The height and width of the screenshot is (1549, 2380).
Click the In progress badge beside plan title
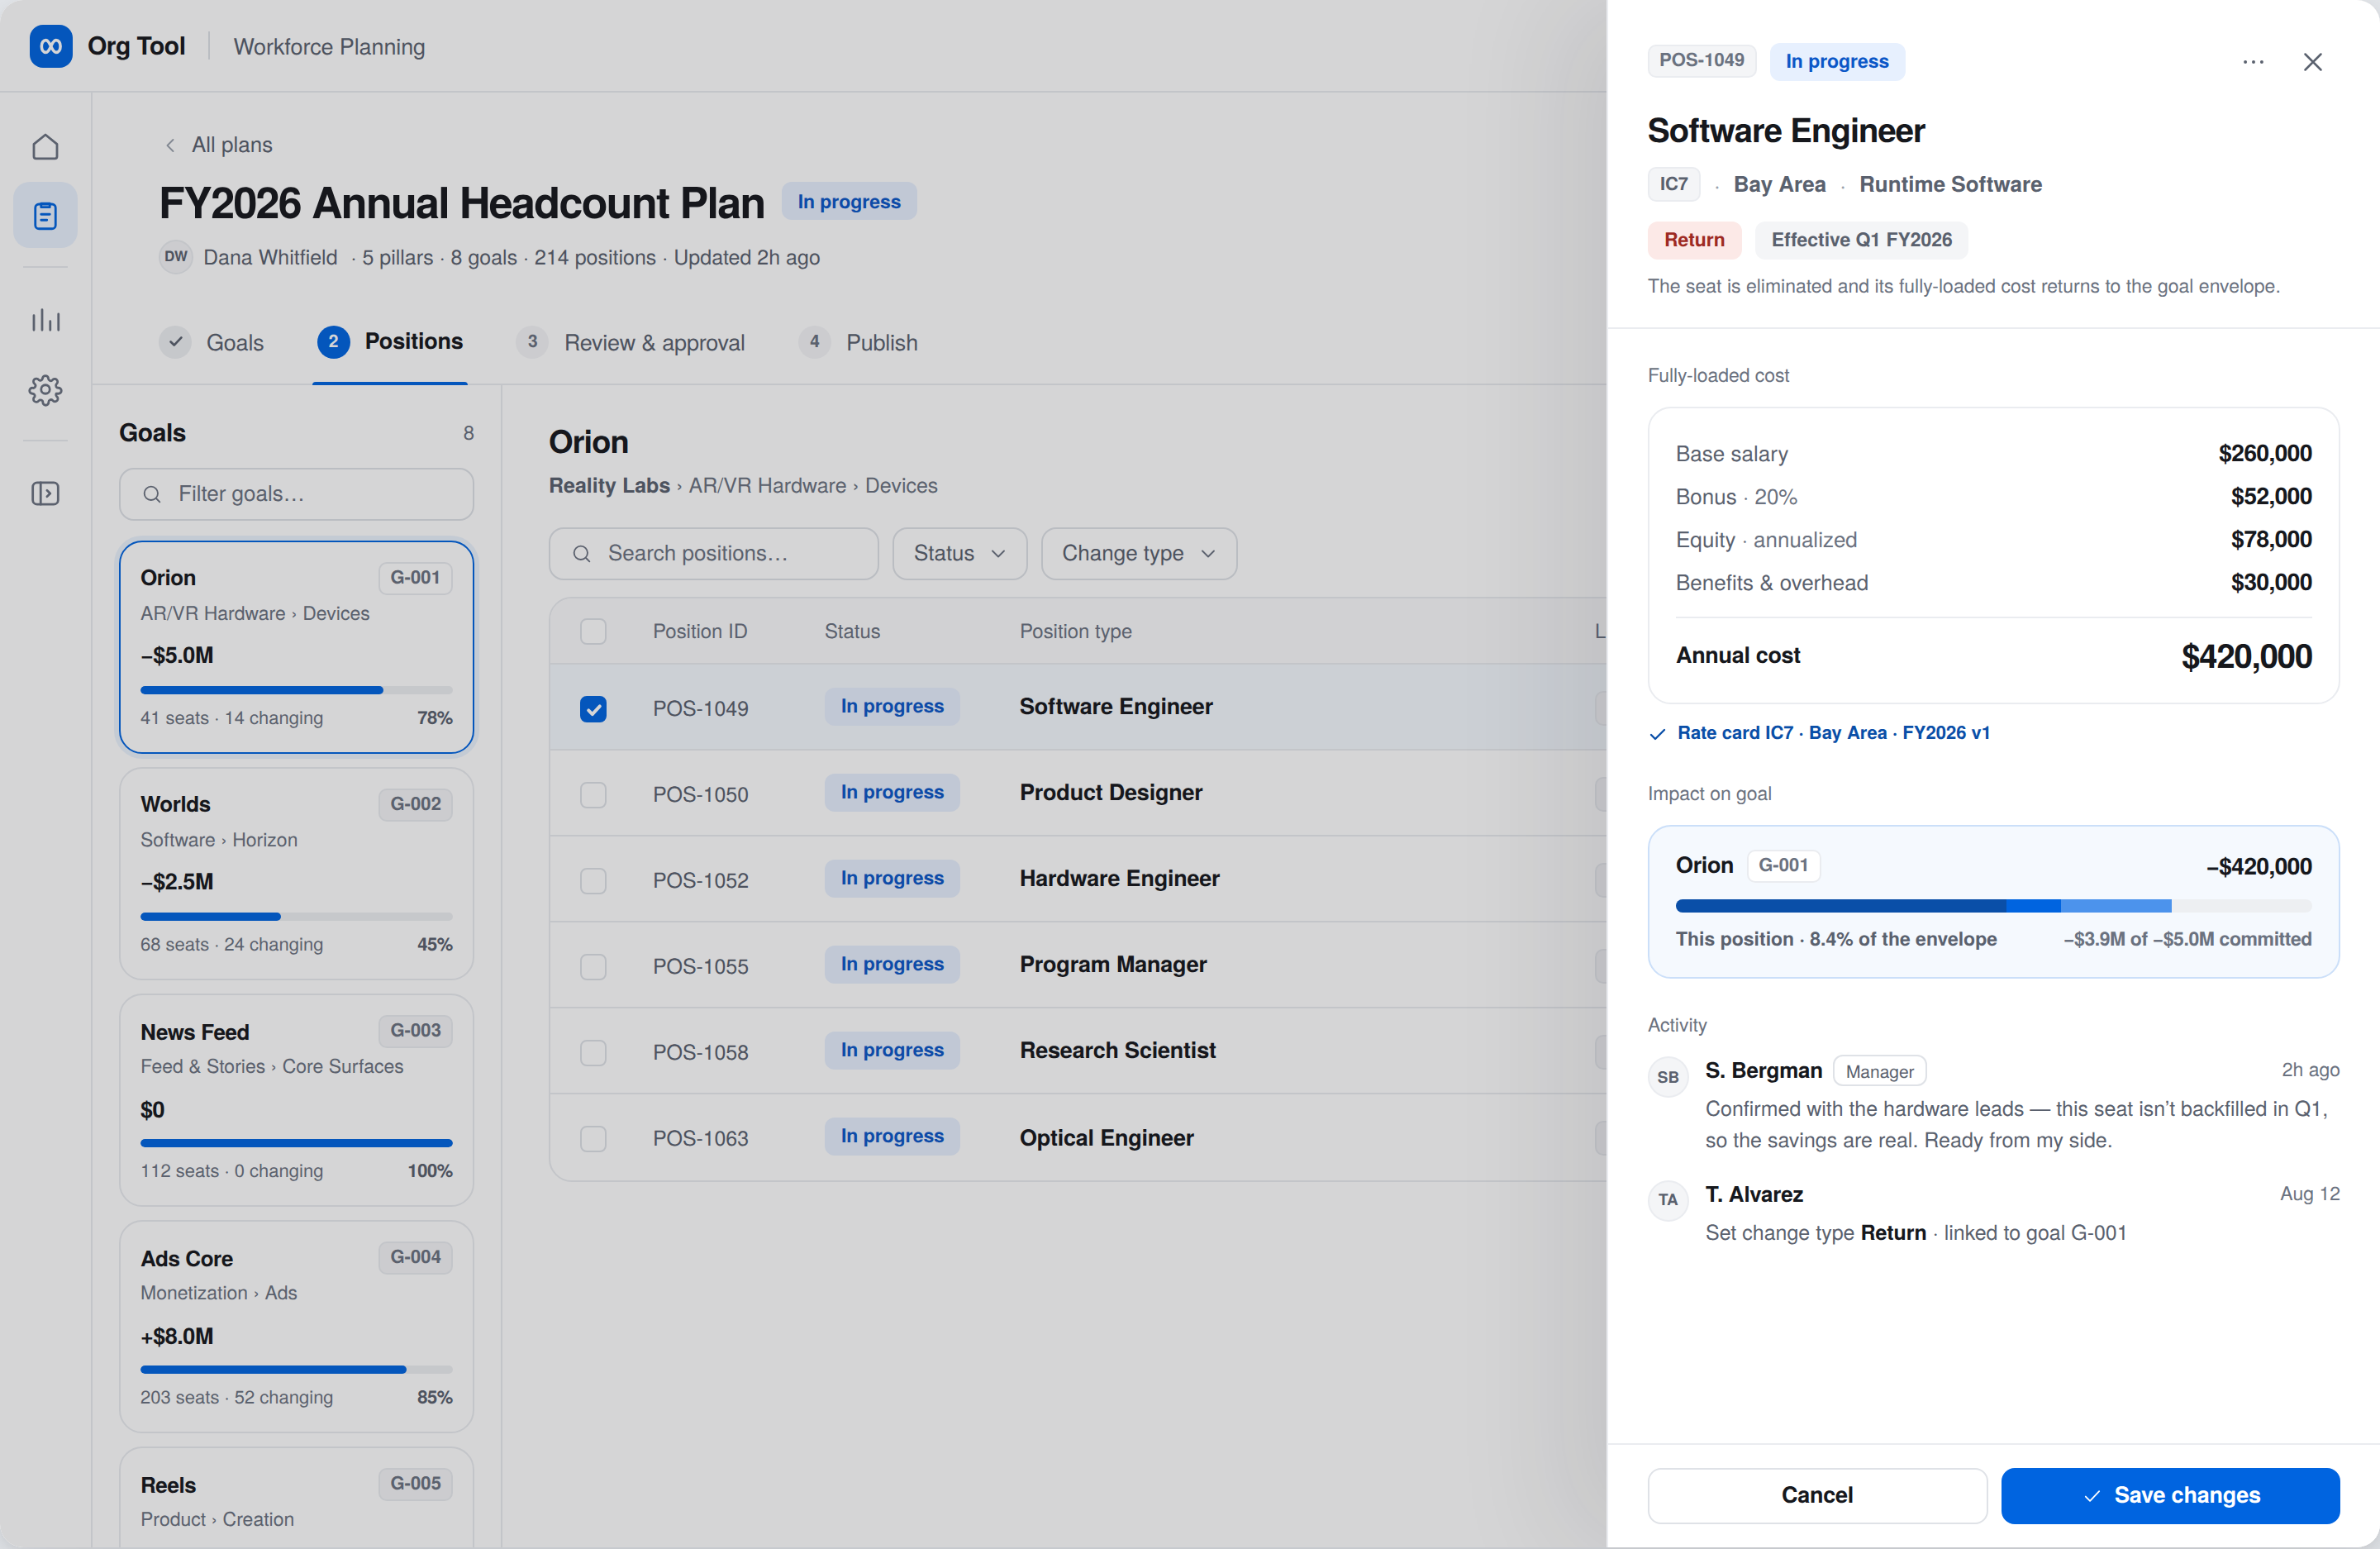tap(848, 202)
